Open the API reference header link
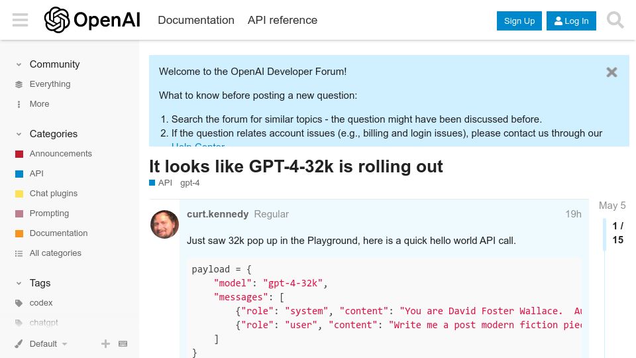The image size is (636, 358). click(x=282, y=21)
